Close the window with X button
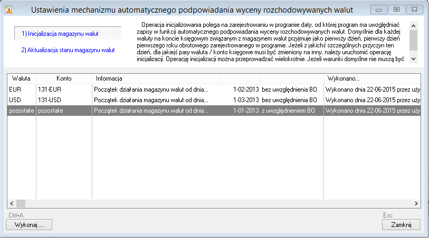 (415, 9)
